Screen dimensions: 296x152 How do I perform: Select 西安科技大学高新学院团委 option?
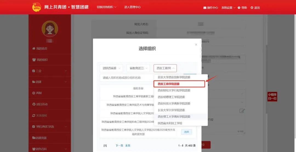[181, 104]
